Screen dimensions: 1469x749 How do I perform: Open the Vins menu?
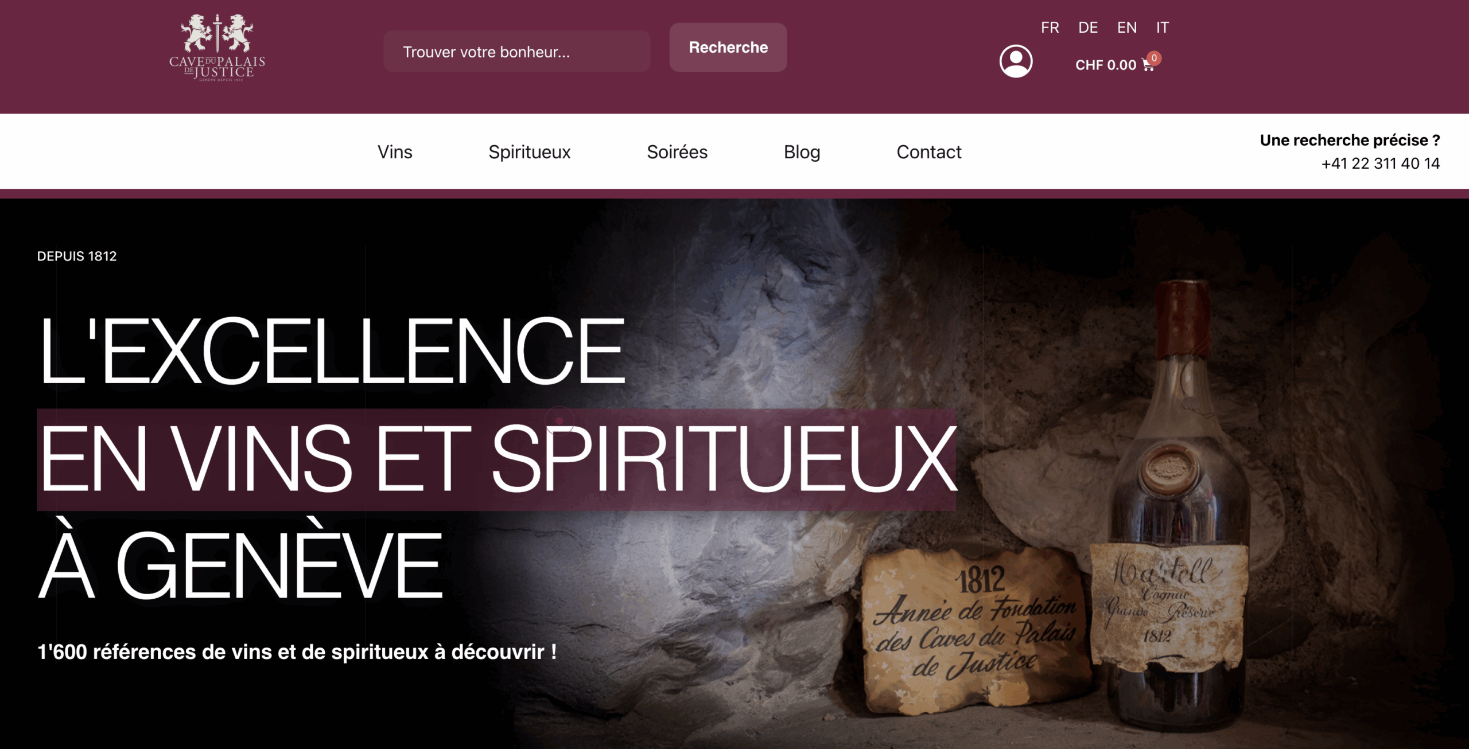click(395, 152)
